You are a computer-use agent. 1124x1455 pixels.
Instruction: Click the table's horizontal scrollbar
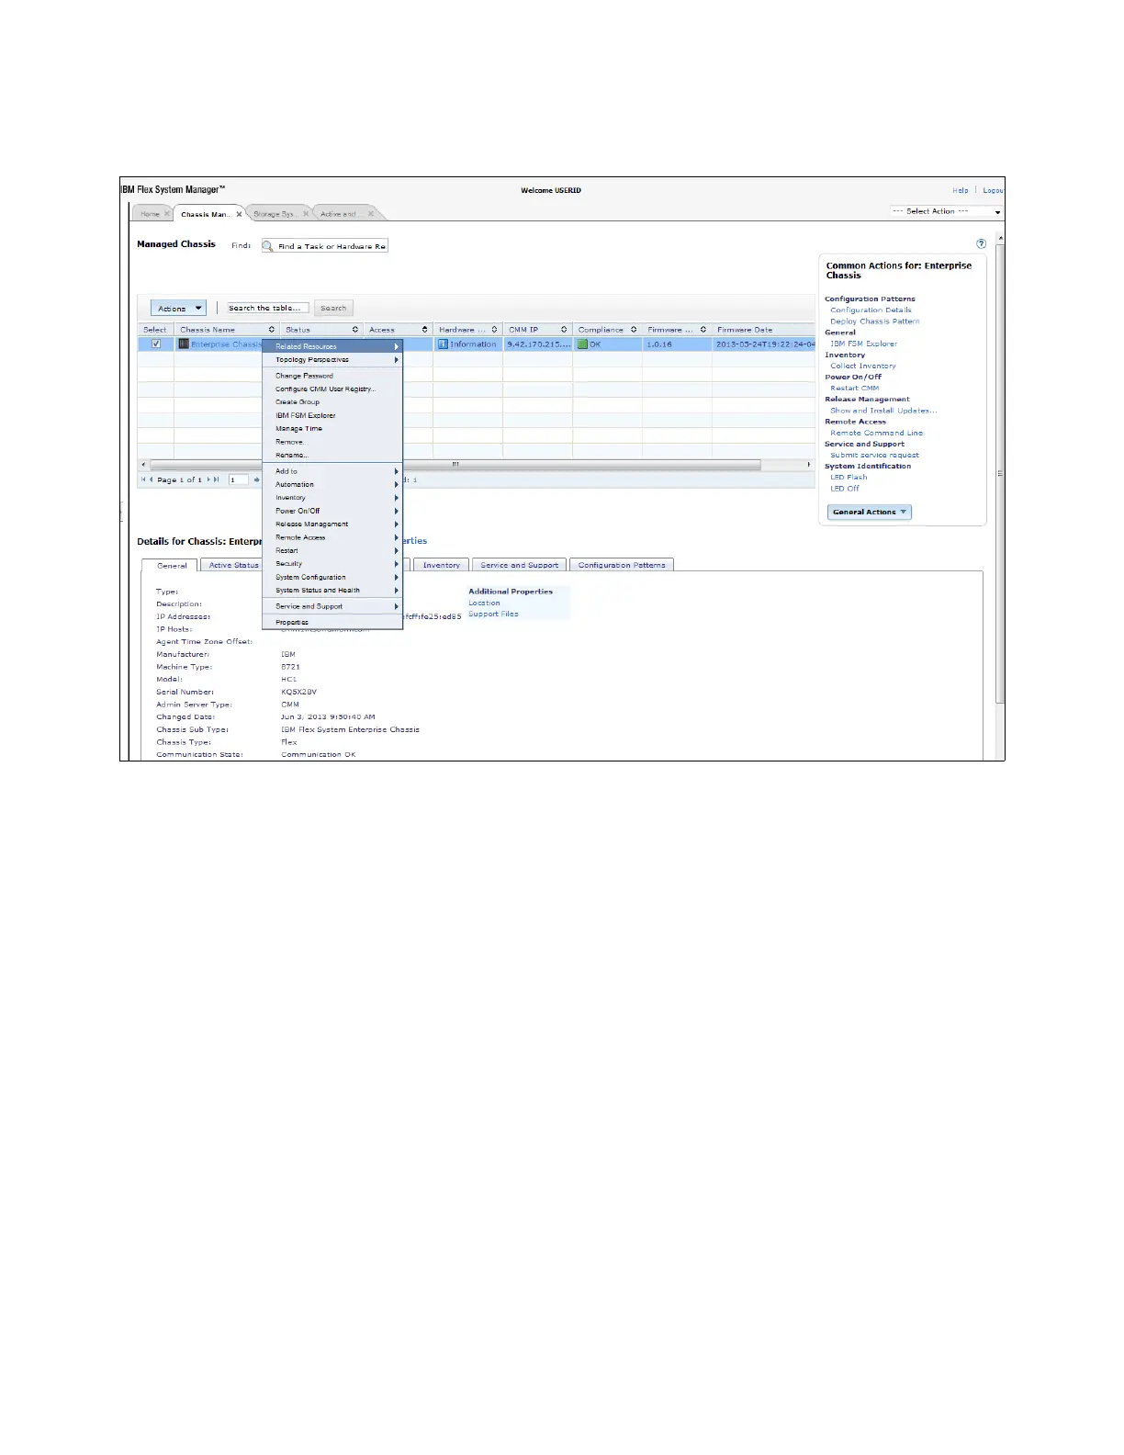coord(455,465)
